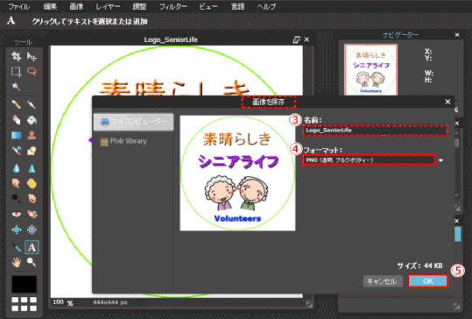Select the Eraser tool
The image size is (472, 319).
point(17,120)
